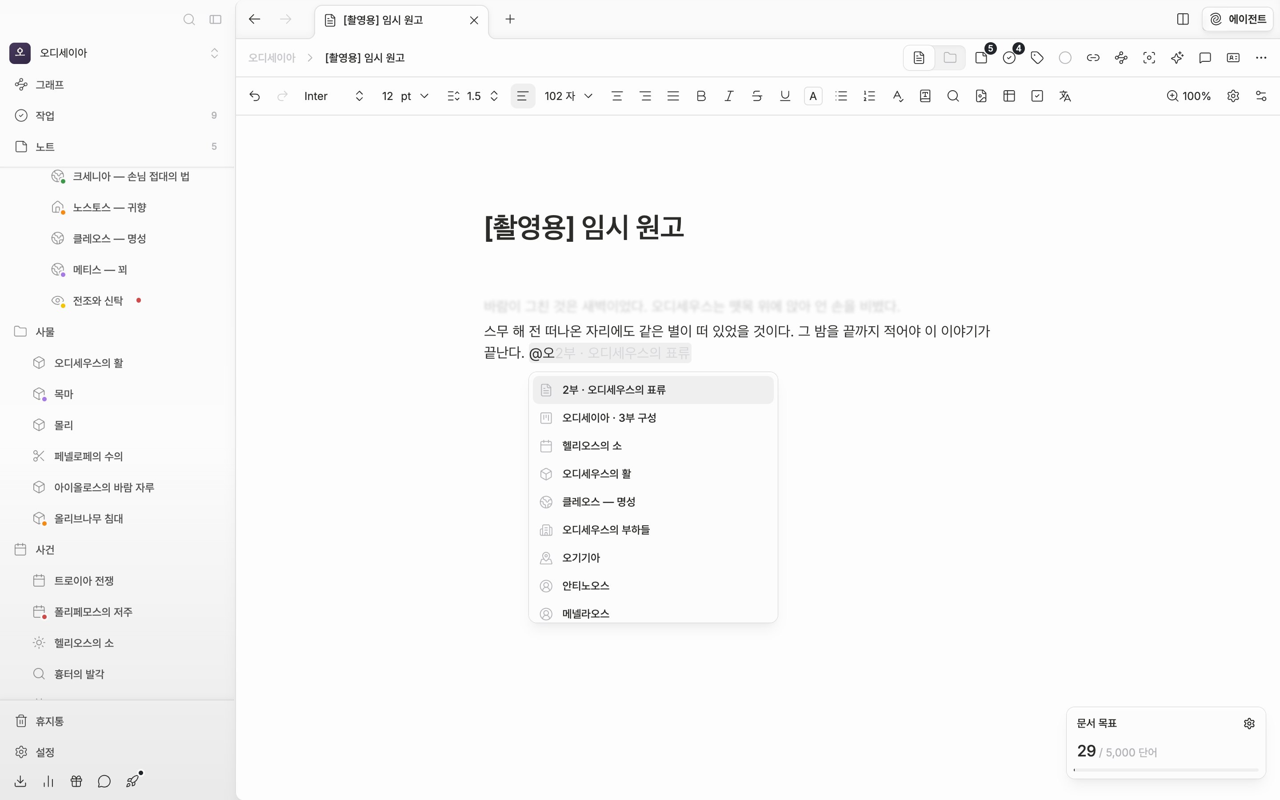Toggle split view layout icon
1280x800 pixels.
tap(1183, 20)
